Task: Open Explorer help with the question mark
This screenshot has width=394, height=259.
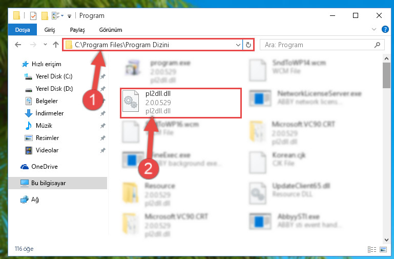Action: tap(385, 29)
